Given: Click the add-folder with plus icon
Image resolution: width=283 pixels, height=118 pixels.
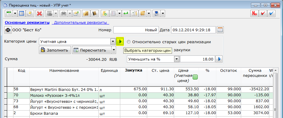Looking at the screenshot, I should coord(105,13).
